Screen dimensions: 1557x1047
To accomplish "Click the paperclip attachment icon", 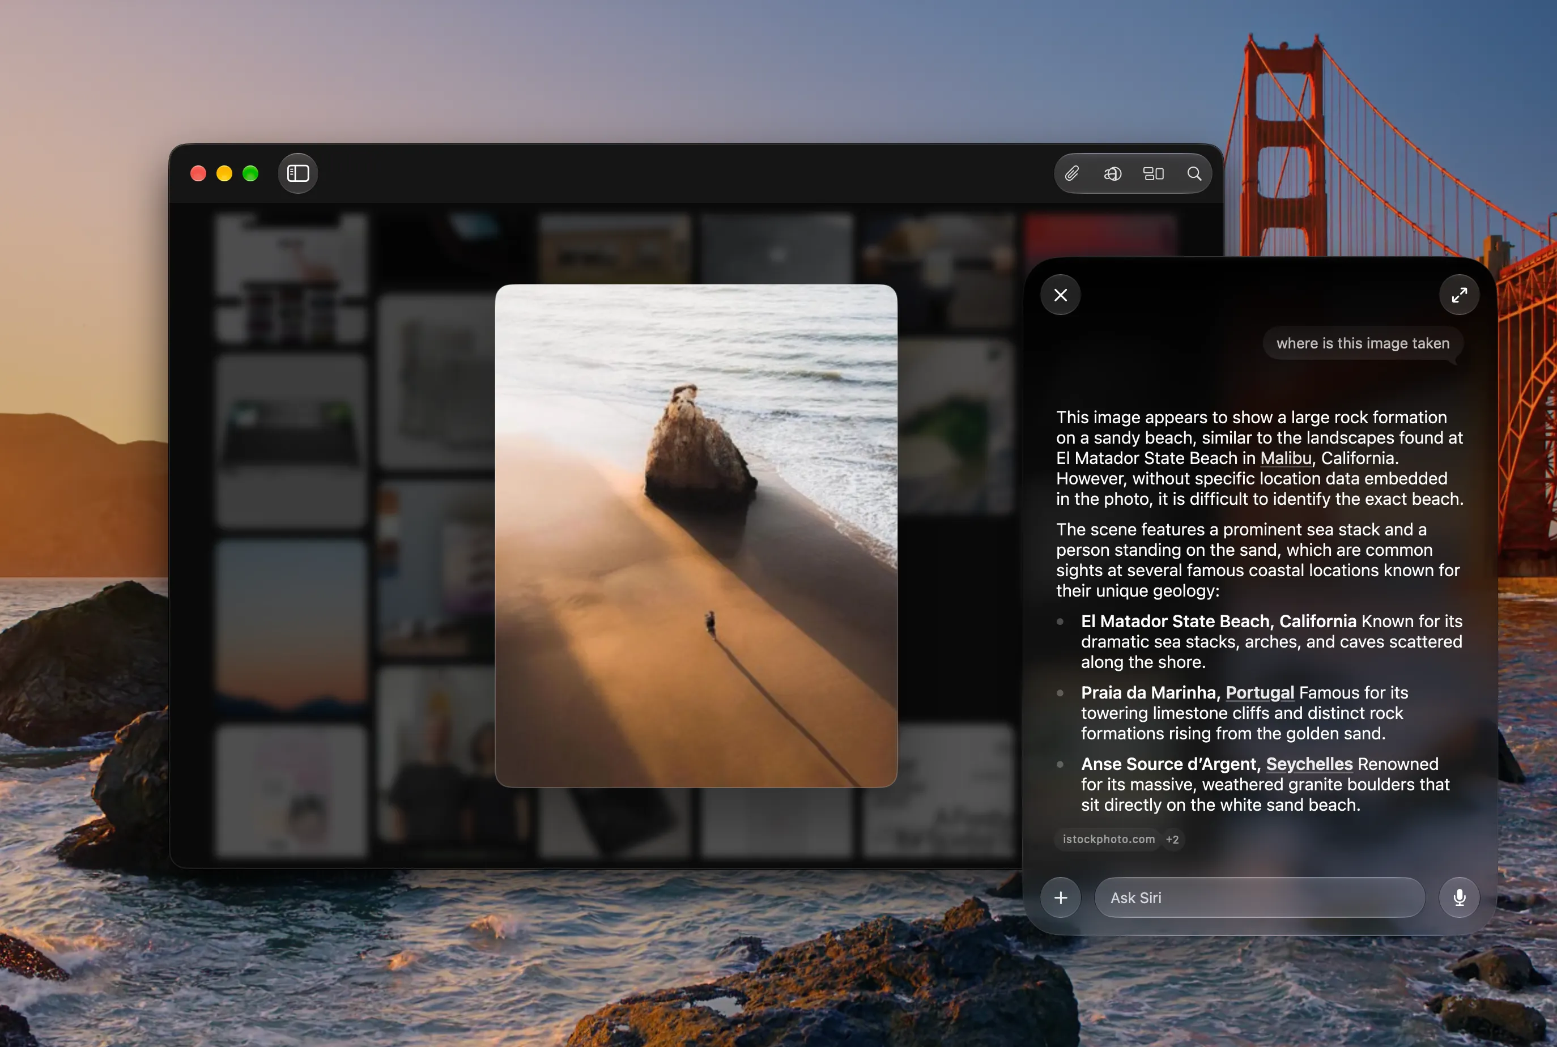I will 1071,173.
